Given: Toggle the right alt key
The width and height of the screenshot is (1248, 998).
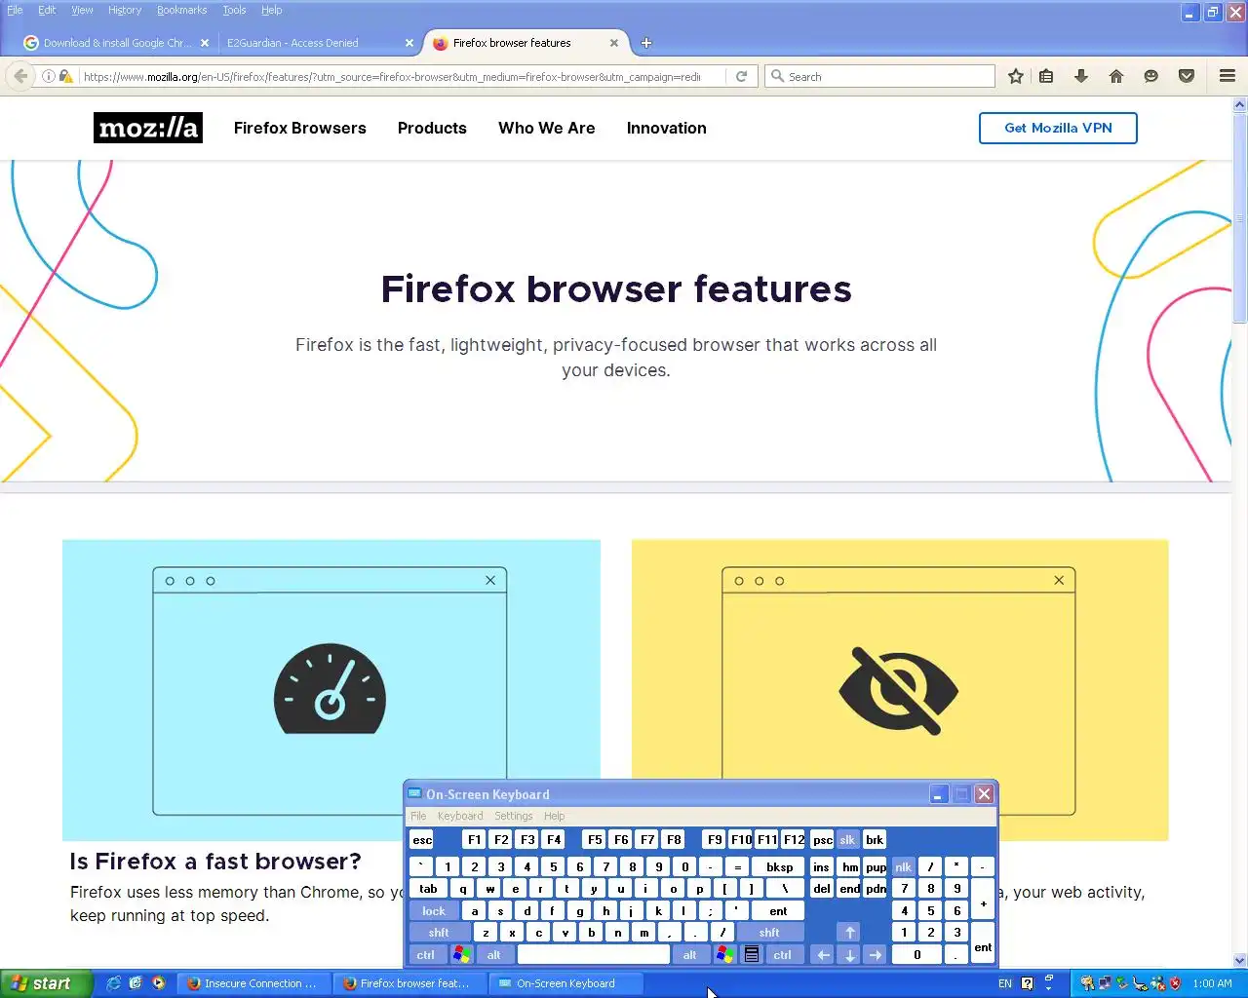Looking at the screenshot, I should pyautogui.click(x=690, y=955).
